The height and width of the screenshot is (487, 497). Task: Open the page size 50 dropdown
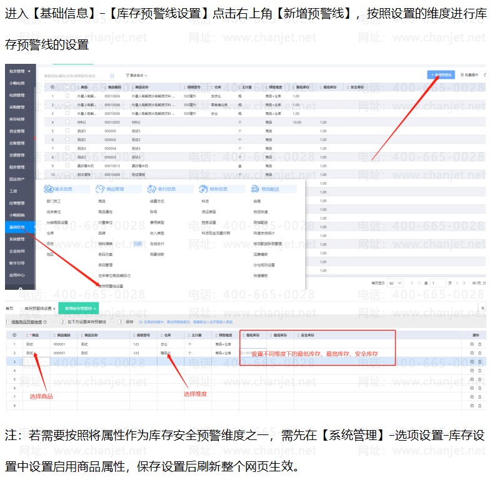pyautogui.click(x=395, y=283)
